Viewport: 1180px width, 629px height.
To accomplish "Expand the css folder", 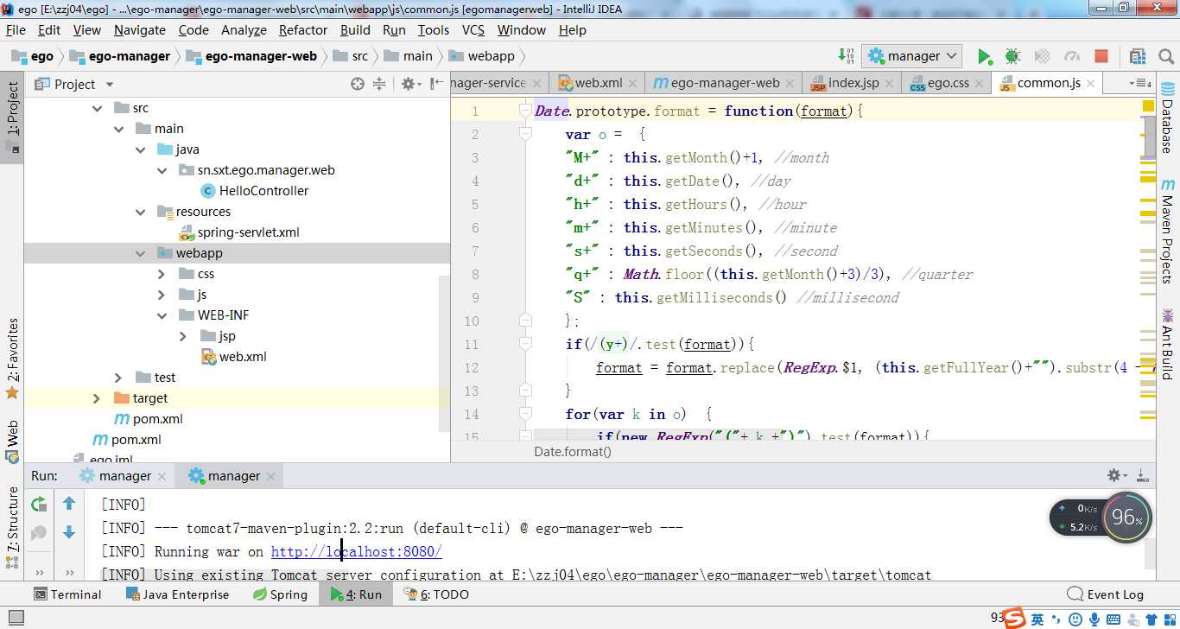I will coord(162,274).
